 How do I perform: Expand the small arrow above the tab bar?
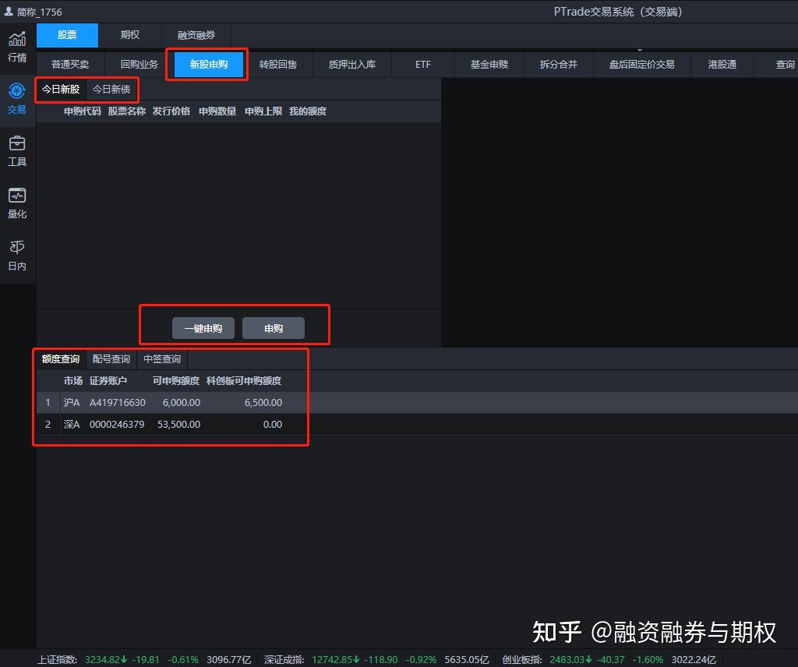640,50
